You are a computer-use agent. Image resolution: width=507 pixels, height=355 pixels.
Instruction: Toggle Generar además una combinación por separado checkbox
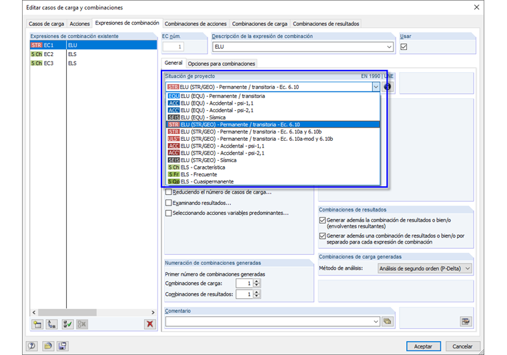click(322, 236)
